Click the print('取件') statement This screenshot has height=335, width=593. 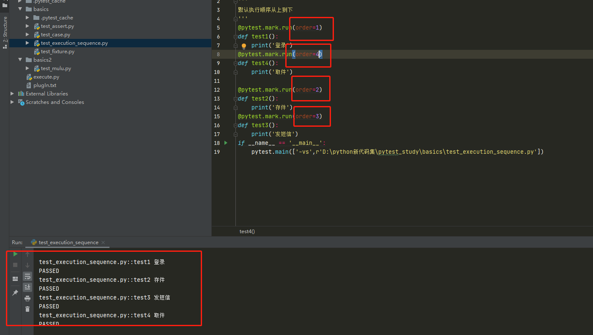[272, 72]
